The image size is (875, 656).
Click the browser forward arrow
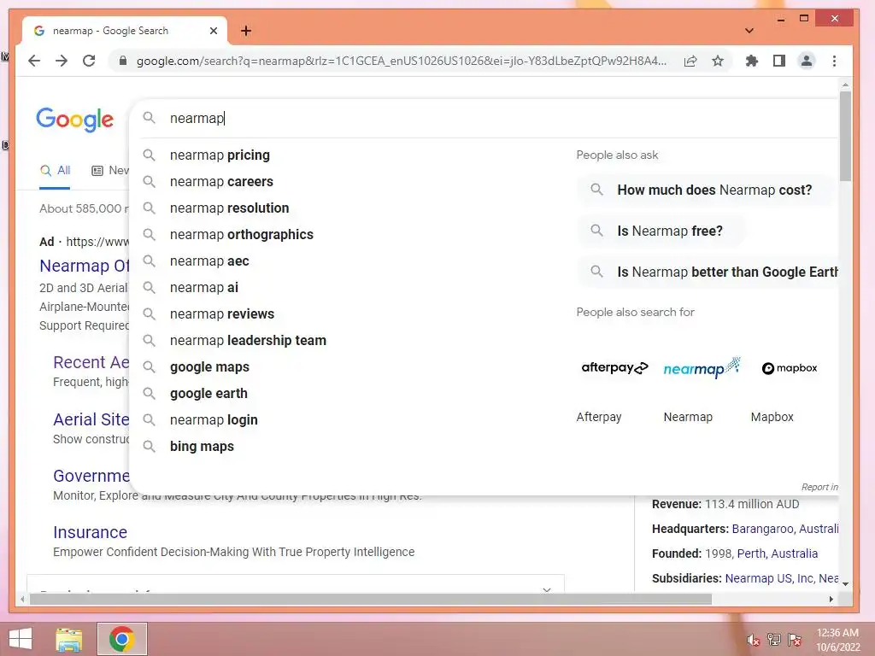pos(62,61)
